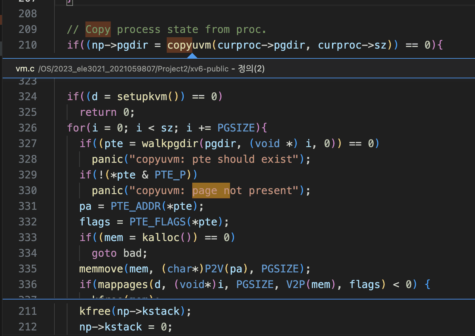Click line number 212 in the gutter
Viewport: 475px width, 336px height.
tap(28, 327)
